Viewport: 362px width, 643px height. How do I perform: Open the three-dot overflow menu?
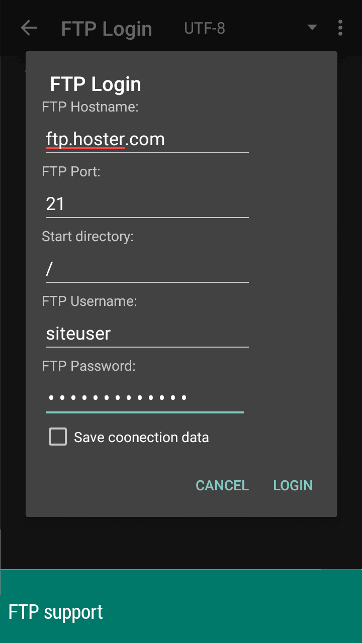[x=340, y=28]
